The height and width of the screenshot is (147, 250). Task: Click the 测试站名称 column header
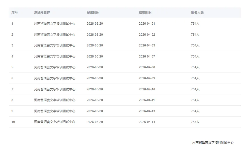(x=42, y=12)
